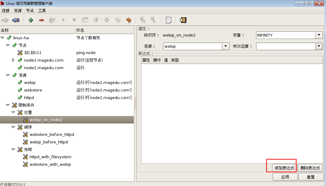Collapse the 限制条件 tree branch
The height and width of the screenshot is (186, 326).
click(x=8, y=105)
